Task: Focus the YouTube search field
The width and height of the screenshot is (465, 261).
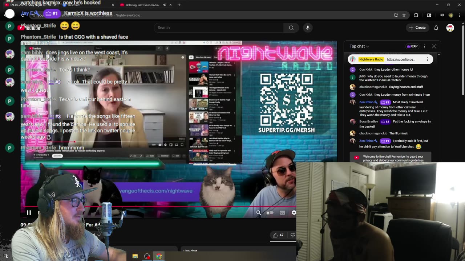Action: (219, 28)
